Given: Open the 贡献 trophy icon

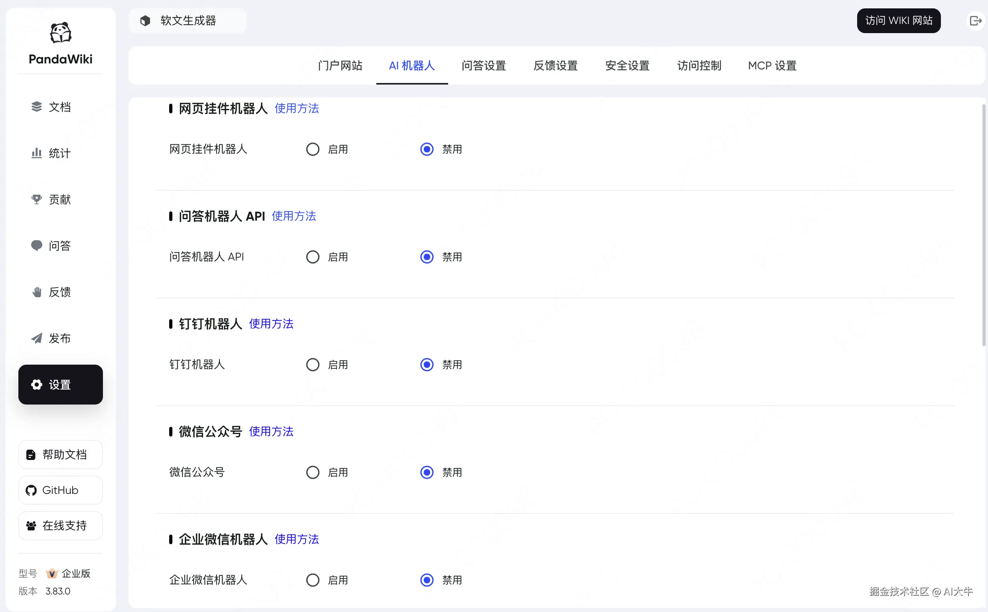Looking at the screenshot, I should (36, 199).
